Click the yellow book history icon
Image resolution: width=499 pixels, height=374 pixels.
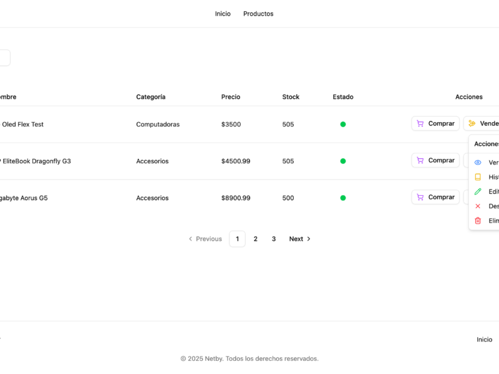coord(478,177)
